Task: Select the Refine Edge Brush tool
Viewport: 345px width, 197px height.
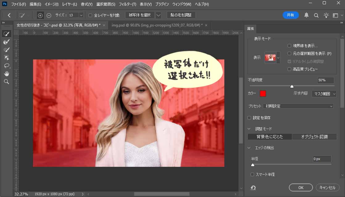Action: point(6,42)
